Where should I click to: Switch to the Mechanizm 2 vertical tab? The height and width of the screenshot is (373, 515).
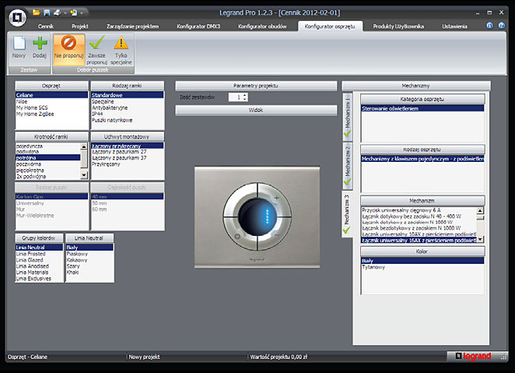pyautogui.click(x=348, y=166)
